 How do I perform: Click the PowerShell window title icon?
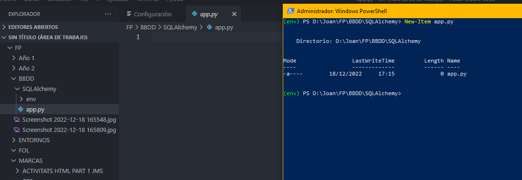coord(290,11)
